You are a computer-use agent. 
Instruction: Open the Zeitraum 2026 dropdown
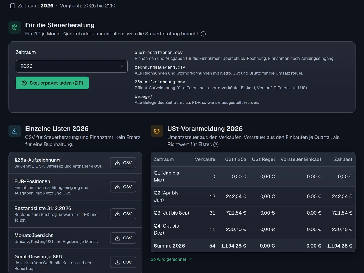(x=72, y=66)
